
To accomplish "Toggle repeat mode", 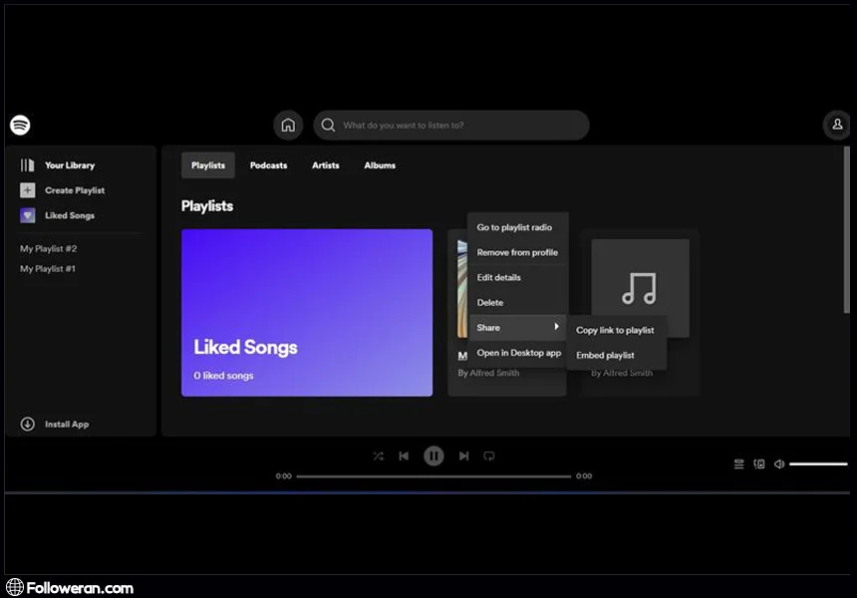I will (x=488, y=455).
